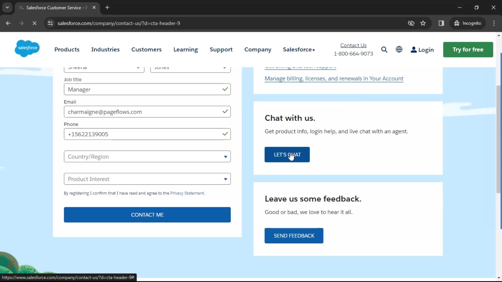Bookmark this page with star icon
502x282 pixels.
[x=423, y=23]
